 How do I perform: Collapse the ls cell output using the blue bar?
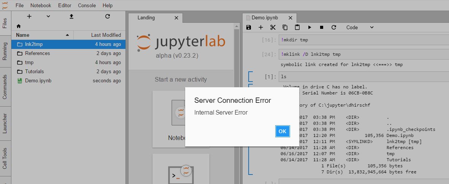250,129
